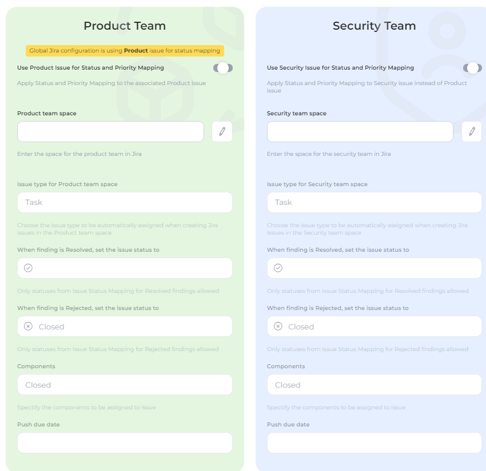The height and width of the screenshot is (471, 486).
Task: Click pencil edit icon for Product team space
Action: tap(222, 132)
